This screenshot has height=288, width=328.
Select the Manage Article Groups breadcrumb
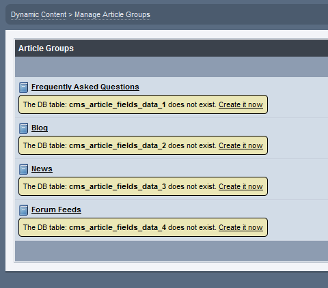pos(112,15)
